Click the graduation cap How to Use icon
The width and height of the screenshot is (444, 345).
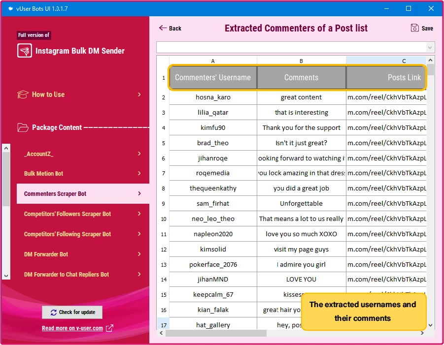(23, 94)
